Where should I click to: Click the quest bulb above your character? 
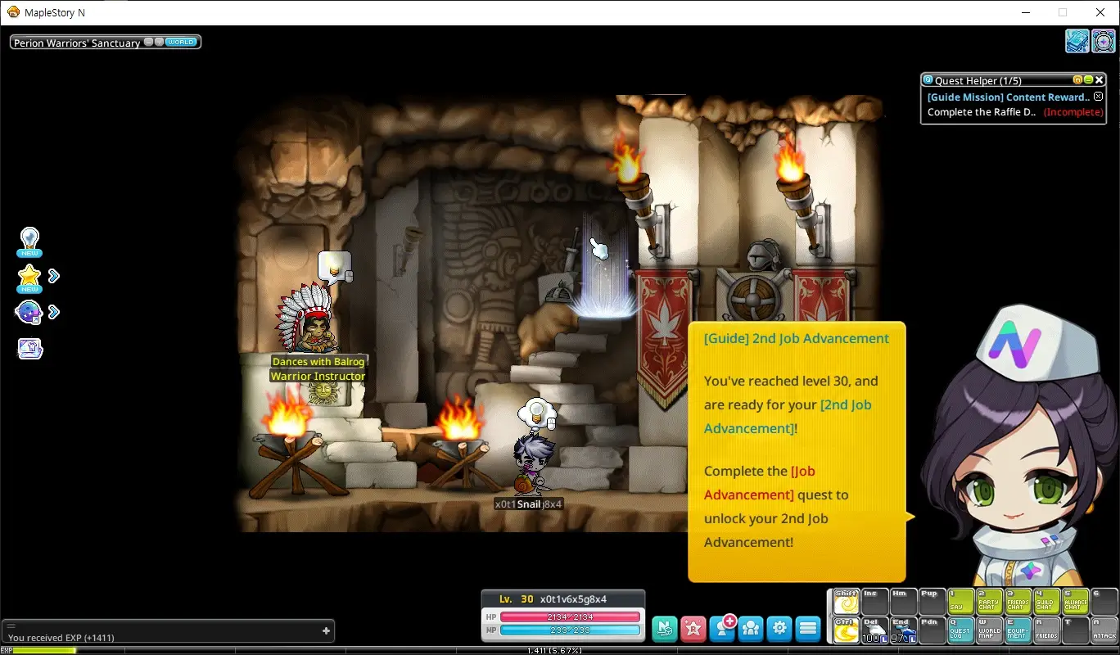538,414
